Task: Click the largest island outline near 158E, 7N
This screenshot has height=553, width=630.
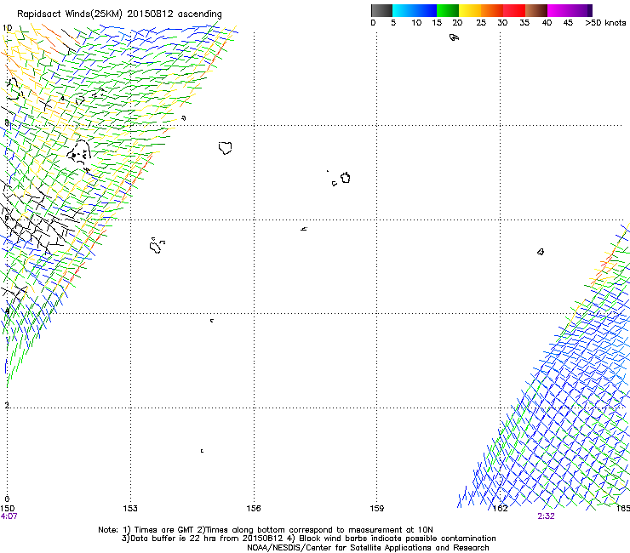Action: [345, 178]
